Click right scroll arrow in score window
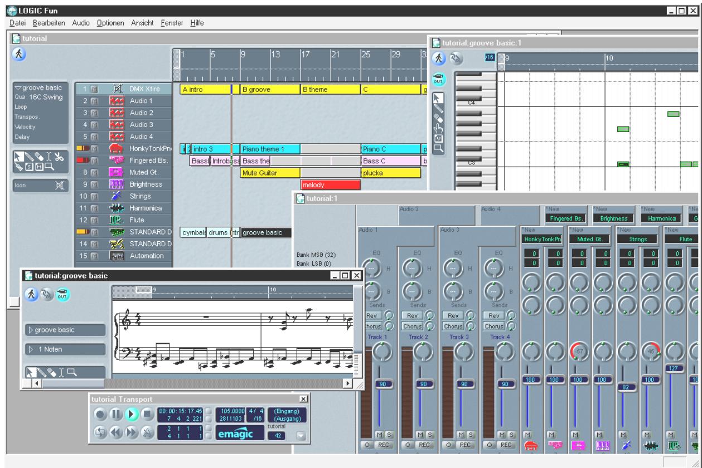The height and width of the screenshot is (468, 702). pyautogui.click(x=348, y=383)
